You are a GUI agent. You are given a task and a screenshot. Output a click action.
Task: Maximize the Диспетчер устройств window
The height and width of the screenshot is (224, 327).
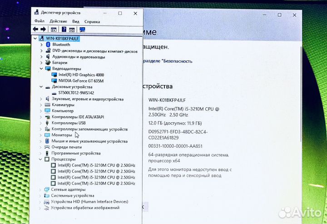pos(120,13)
